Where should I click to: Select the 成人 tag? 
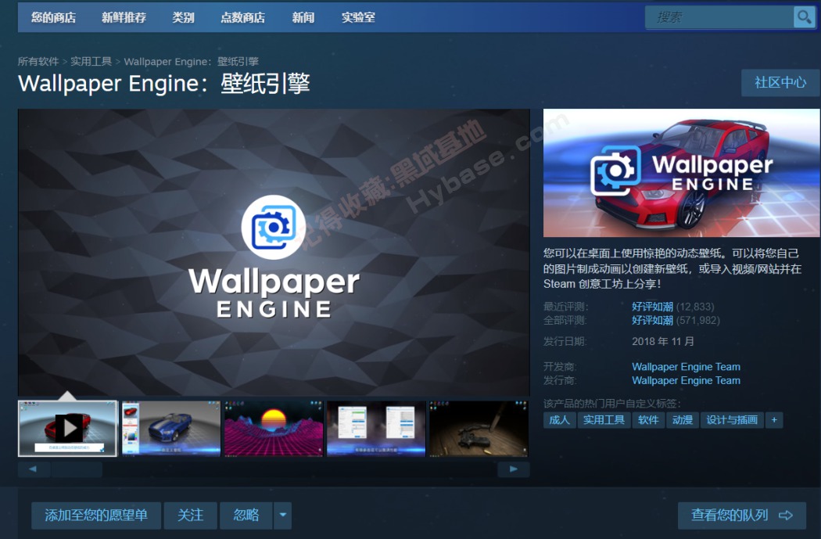coord(560,419)
